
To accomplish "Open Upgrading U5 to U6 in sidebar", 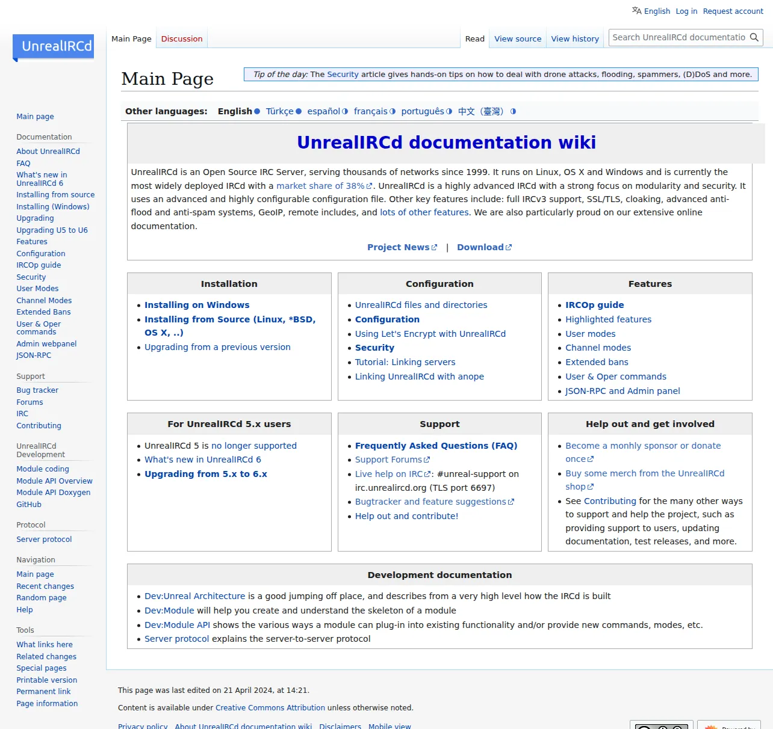I will 52,230.
